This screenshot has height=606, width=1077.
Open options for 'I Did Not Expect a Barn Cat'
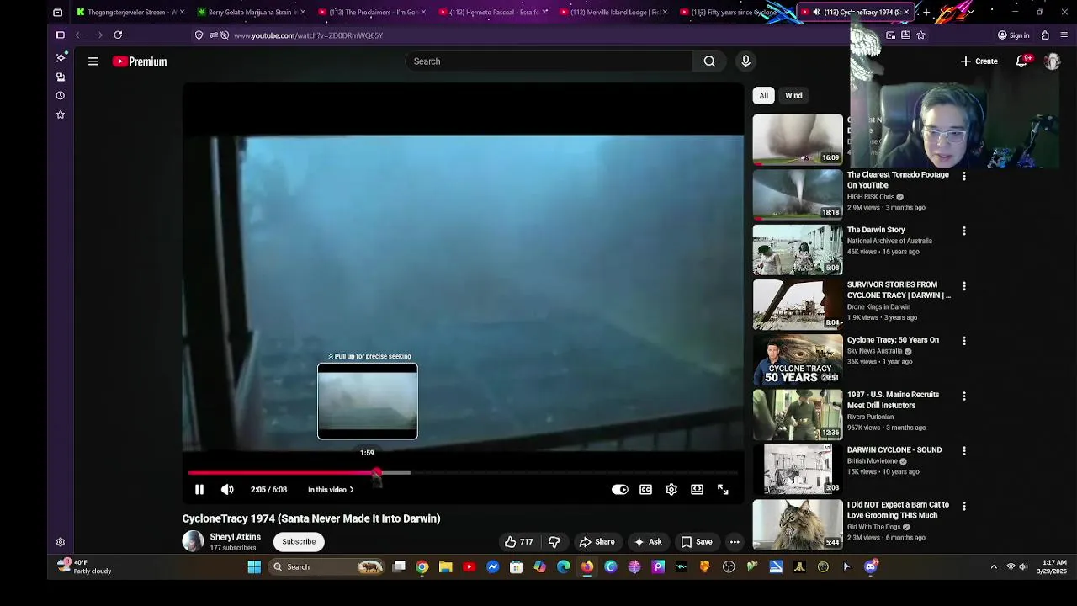coord(964,506)
